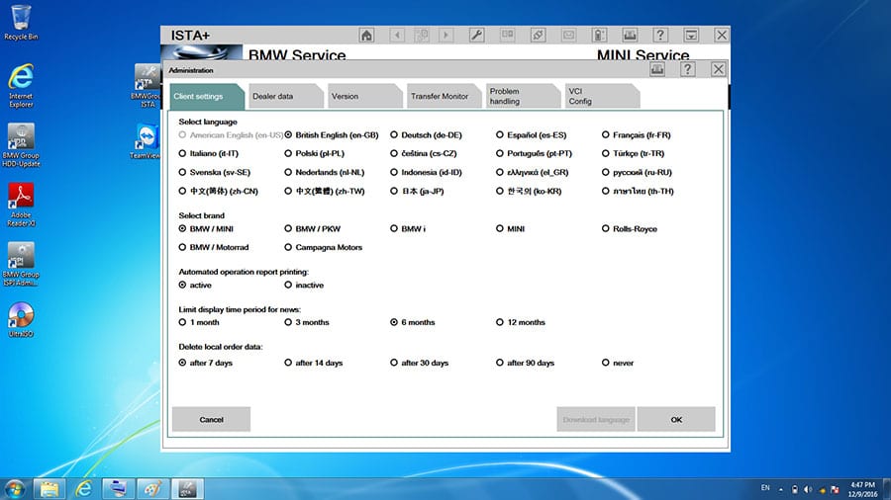The height and width of the screenshot is (500, 891).
Task: Select the BMW / PKW brand
Action: pyautogui.click(x=313, y=229)
